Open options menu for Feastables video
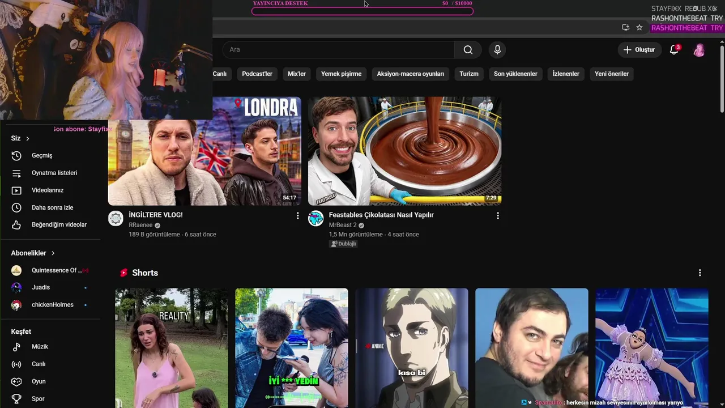This screenshot has width=725, height=408. tap(498, 216)
